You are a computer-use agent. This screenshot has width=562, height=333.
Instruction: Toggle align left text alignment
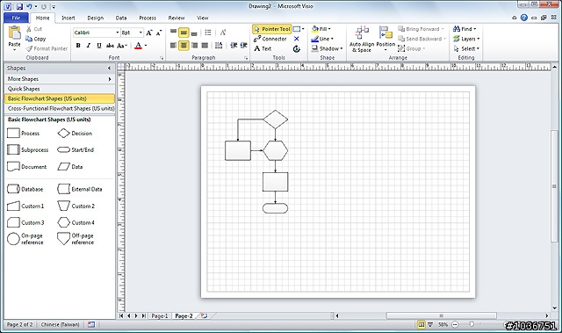(174, 46)
